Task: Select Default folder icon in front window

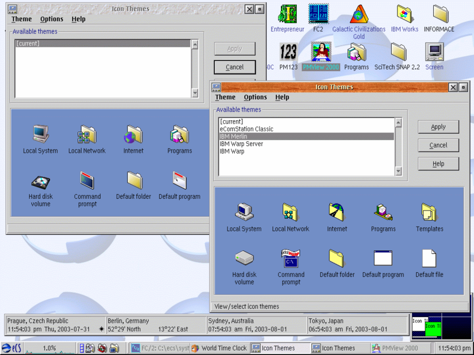Action: click(337, 258)
